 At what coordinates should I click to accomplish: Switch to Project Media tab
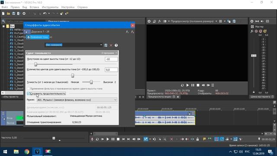click(x=10, y=97)
